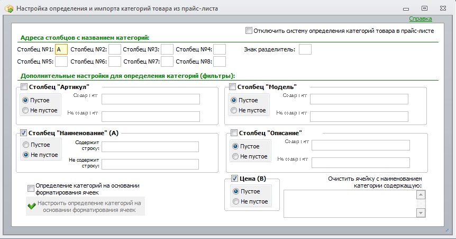Click lower text field in Артикул group

coord(151,117)
